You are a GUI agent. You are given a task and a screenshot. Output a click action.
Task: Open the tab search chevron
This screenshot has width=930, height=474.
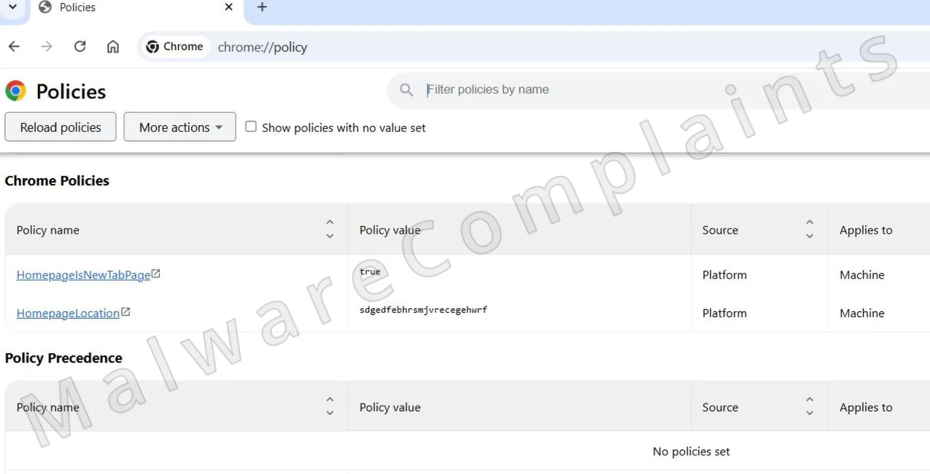[x=13, y=7]
